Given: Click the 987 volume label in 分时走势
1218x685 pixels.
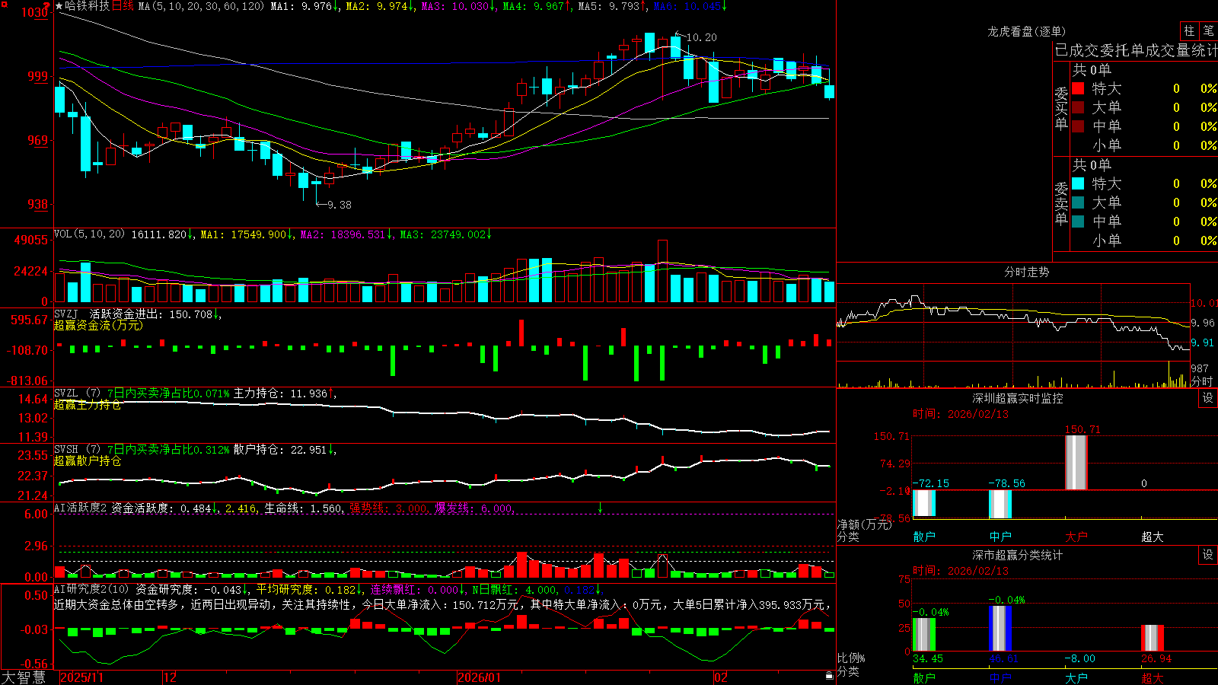Looking at the screenshot, I should pos(1200,368).
